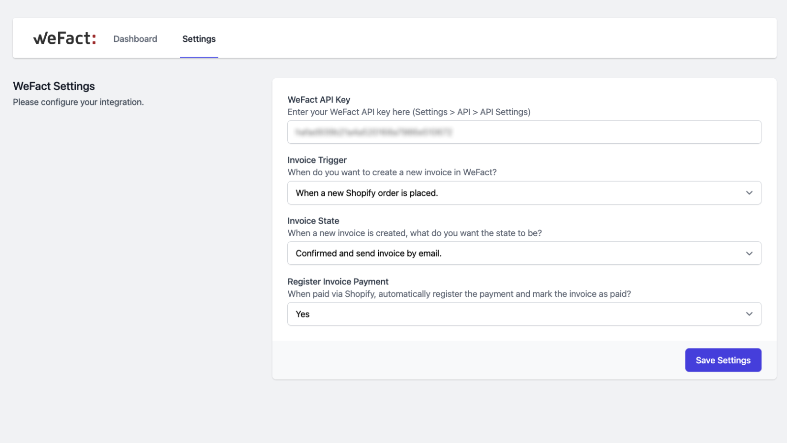Click the Invoice Trigger label
The height and width of the screenshot is (443, 787).
coord(317,159)
